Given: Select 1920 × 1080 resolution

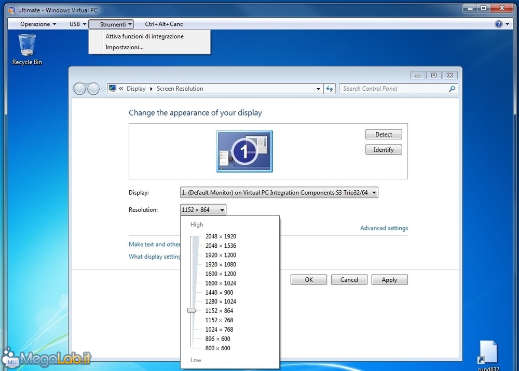Looking at the screenshot, I should 221,264.
